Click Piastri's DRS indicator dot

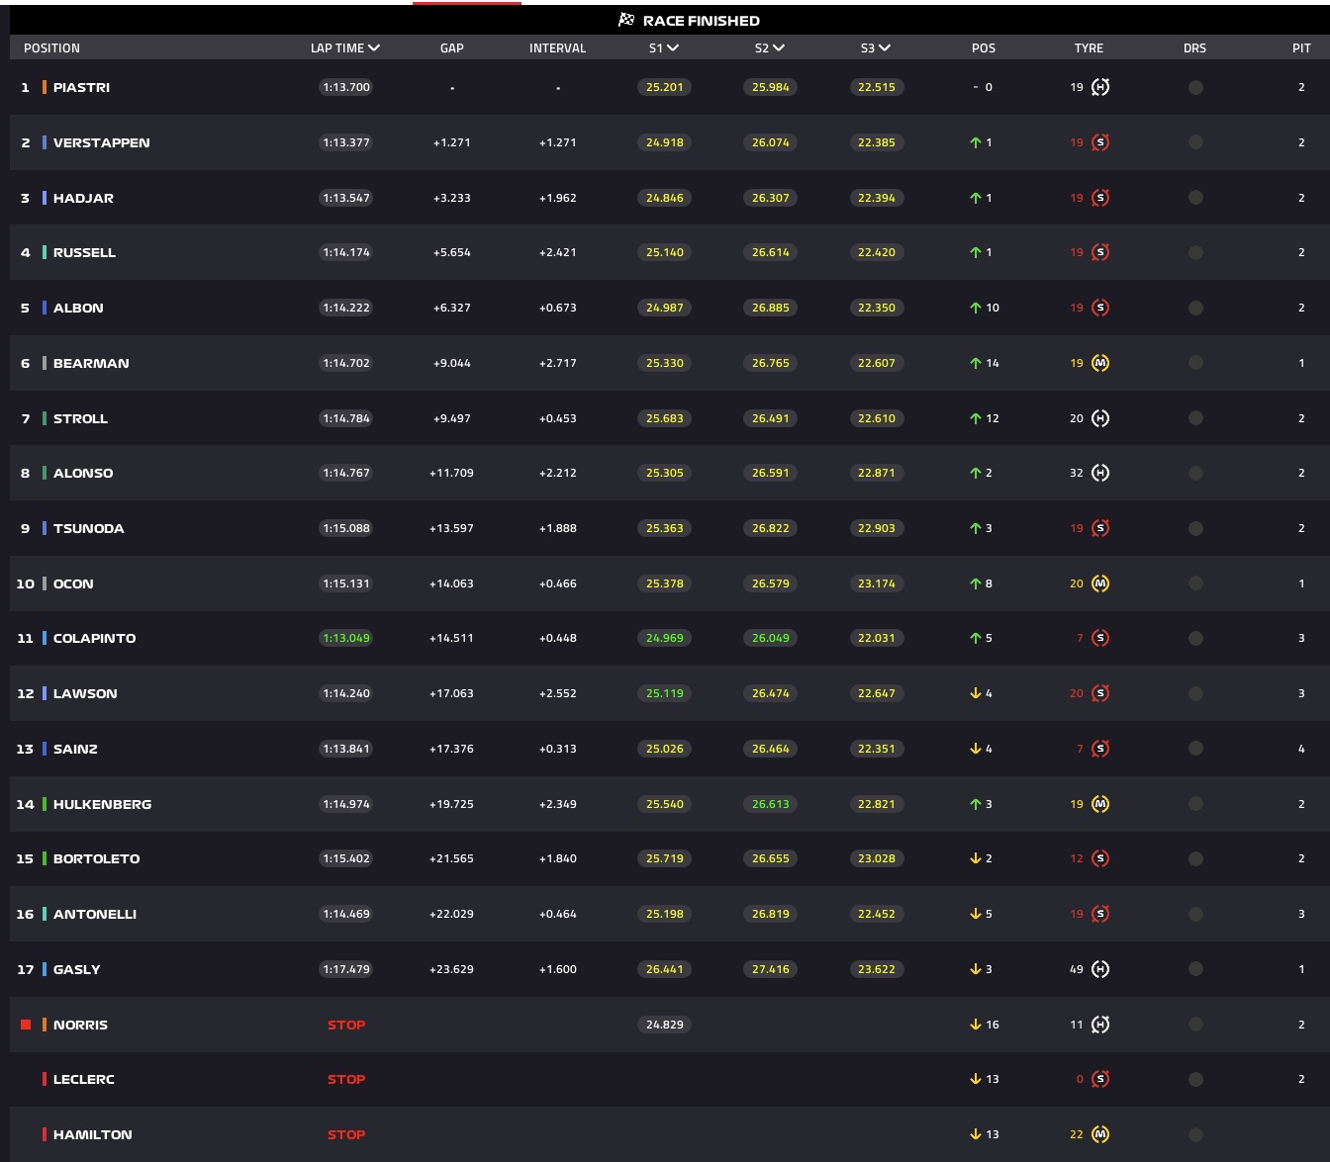[1195, 87]
